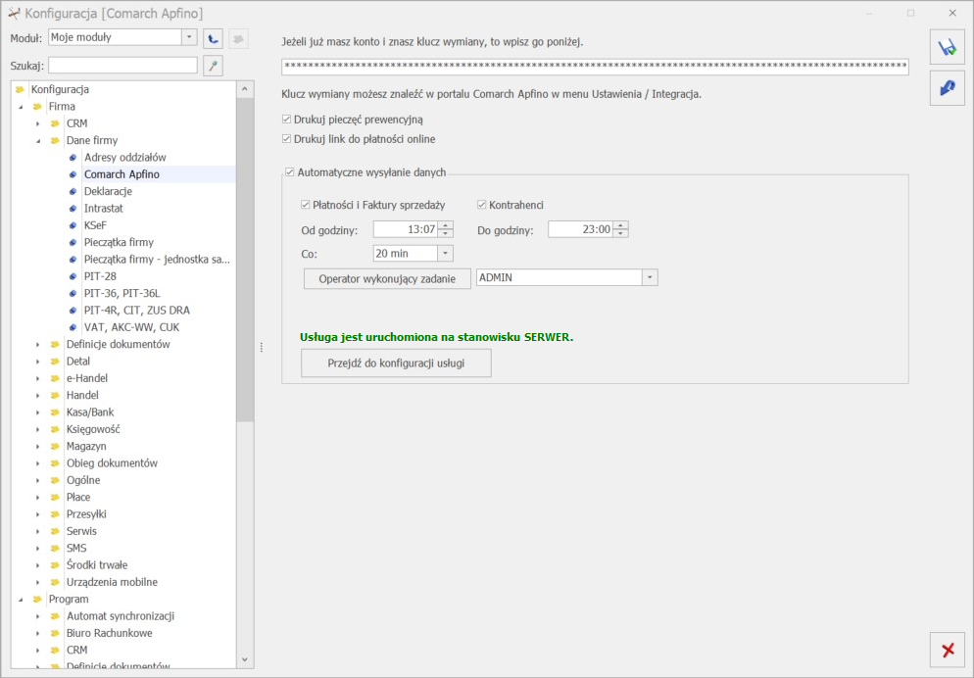Decrease the Od godziny time with down arrow

coord(446,233)
